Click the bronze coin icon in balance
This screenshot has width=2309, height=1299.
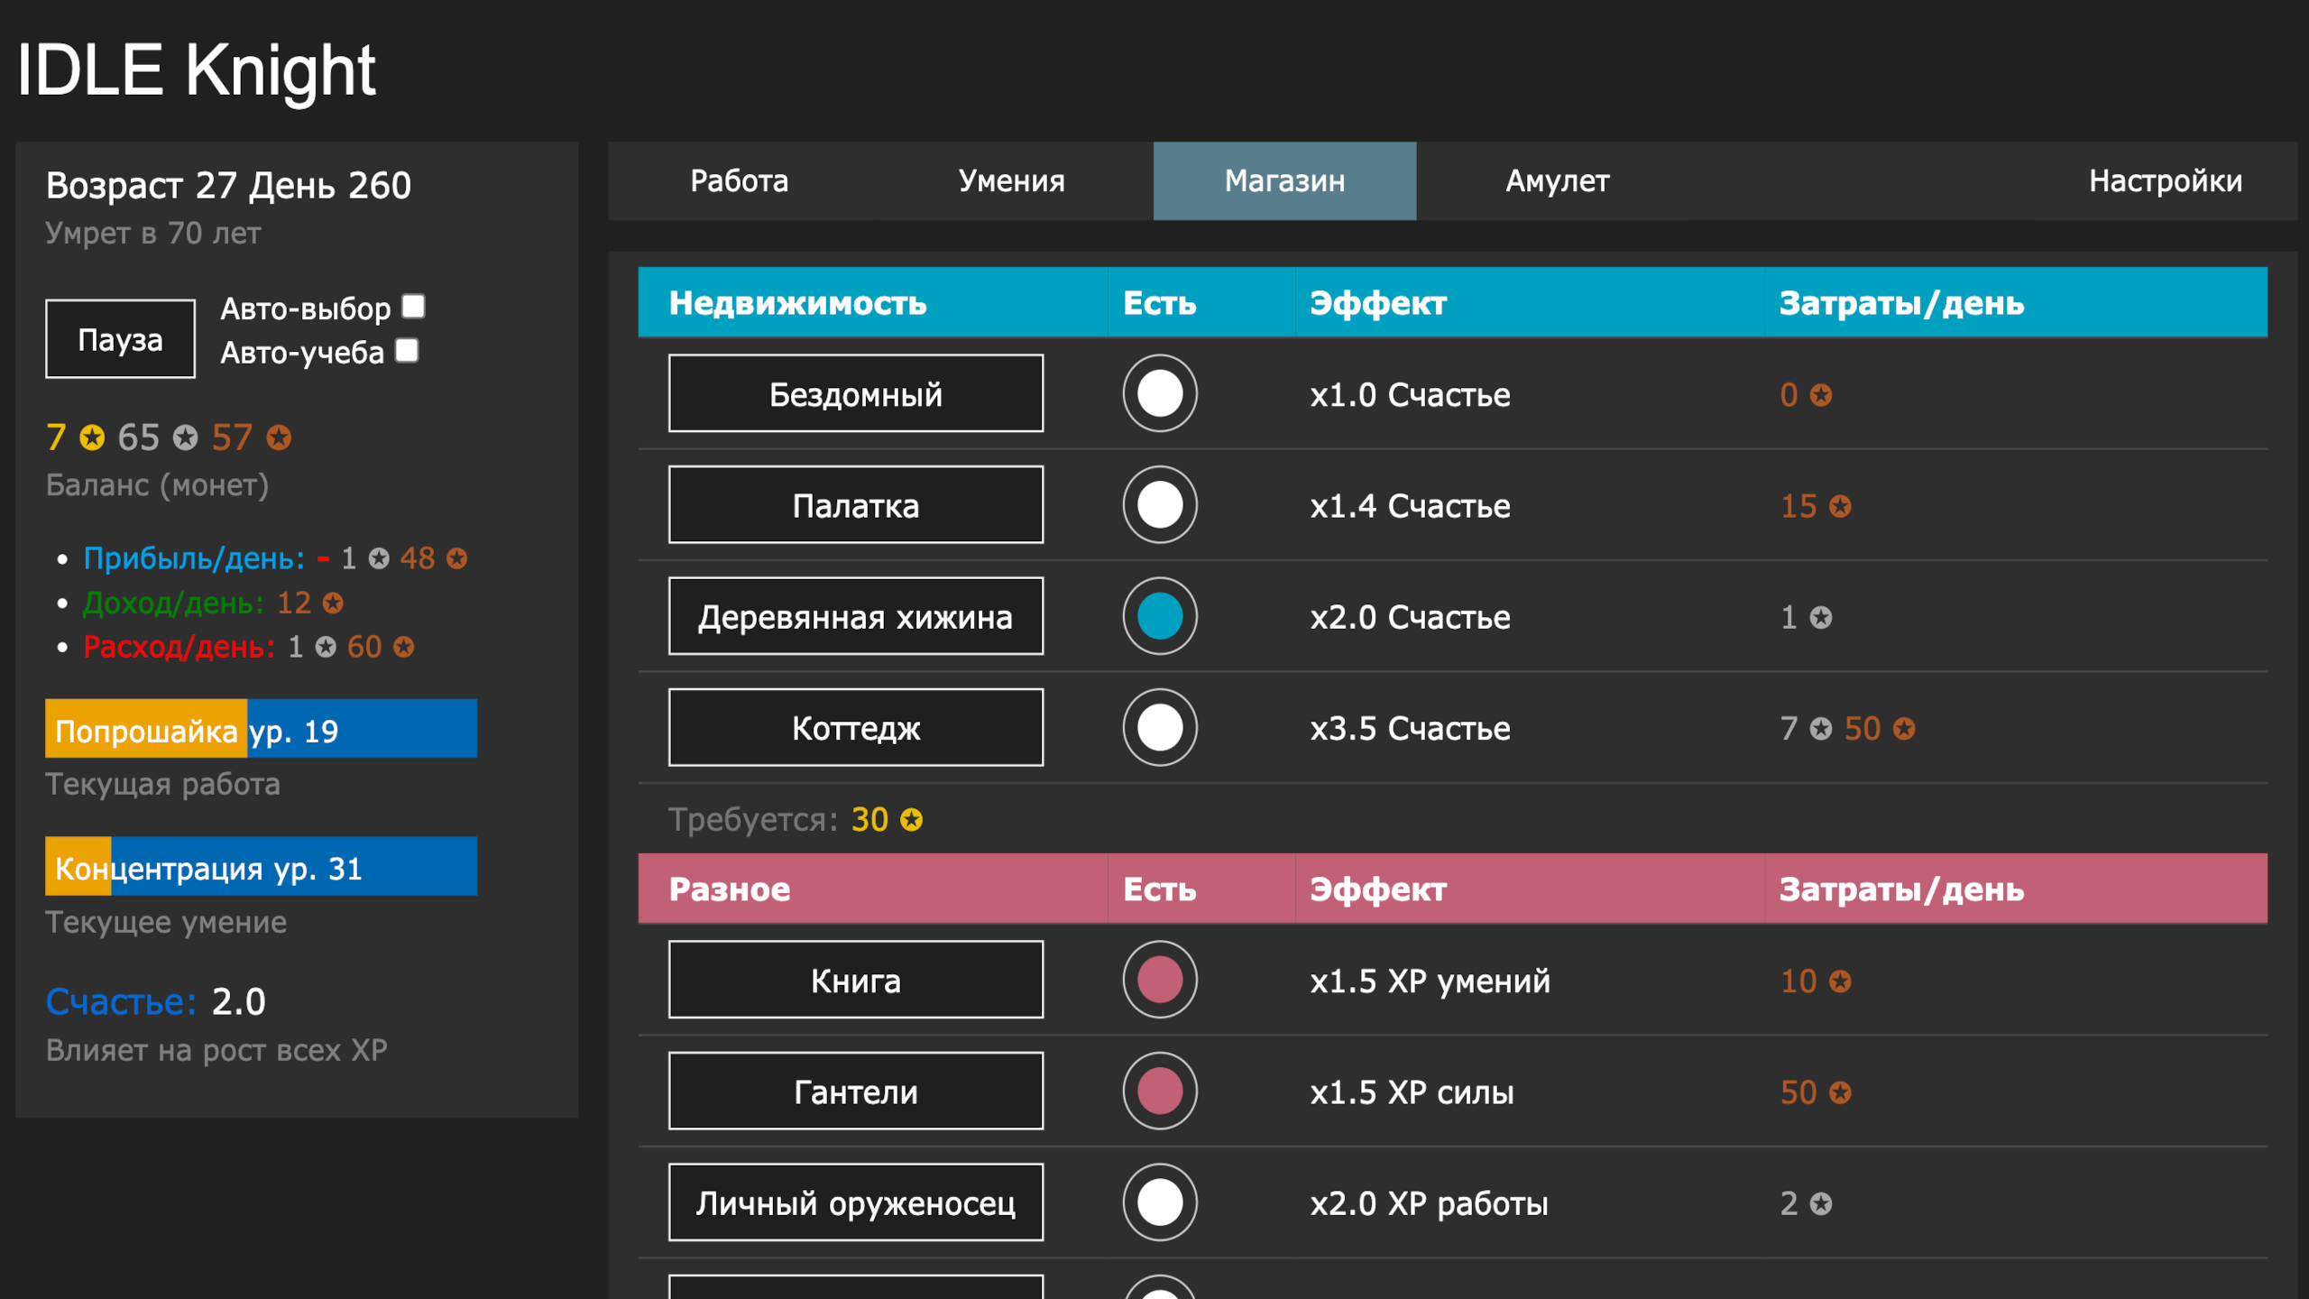(x=280, y=438)
